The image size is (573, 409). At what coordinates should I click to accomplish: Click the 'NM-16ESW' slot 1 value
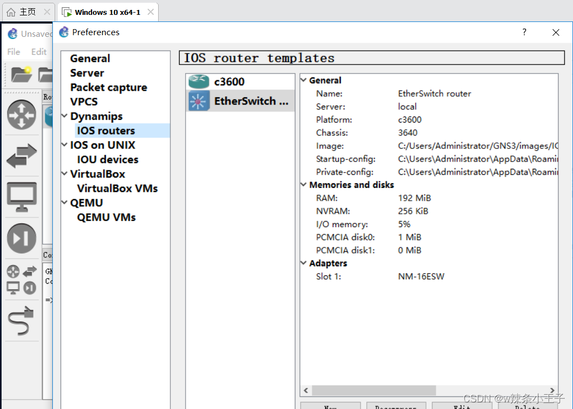click(421, 277)
